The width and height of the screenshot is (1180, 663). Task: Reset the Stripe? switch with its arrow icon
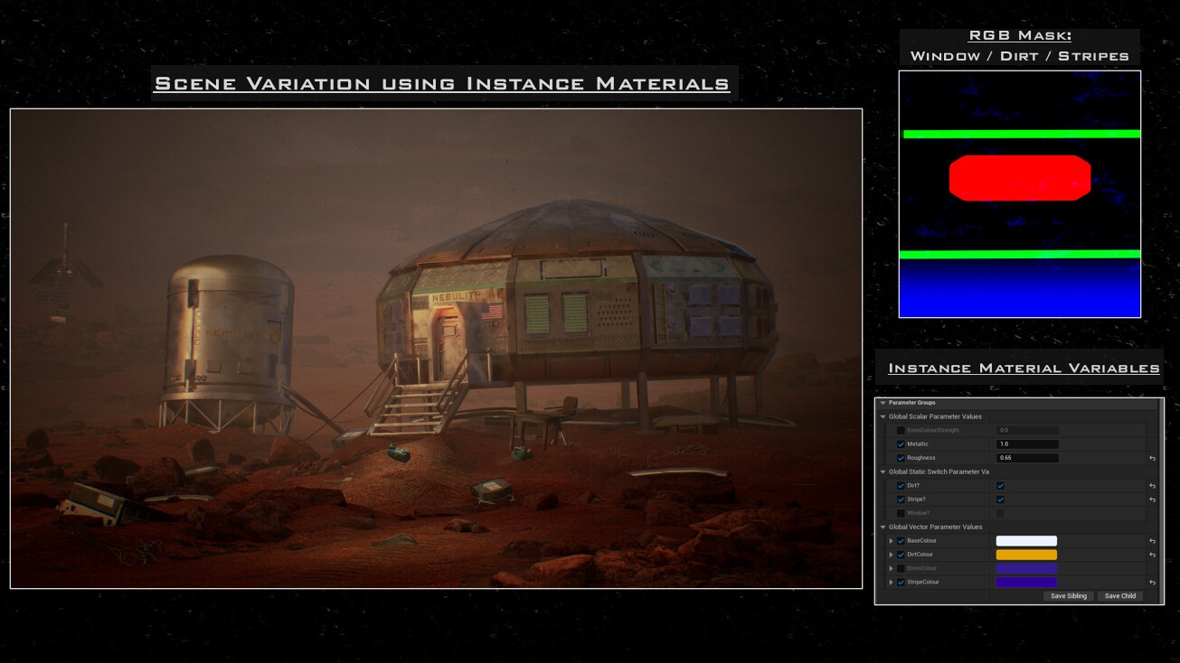(x=1152, y=500)
